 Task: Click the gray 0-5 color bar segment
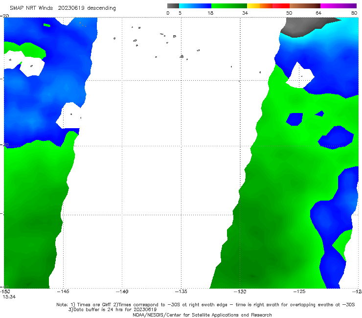(173, 6)
